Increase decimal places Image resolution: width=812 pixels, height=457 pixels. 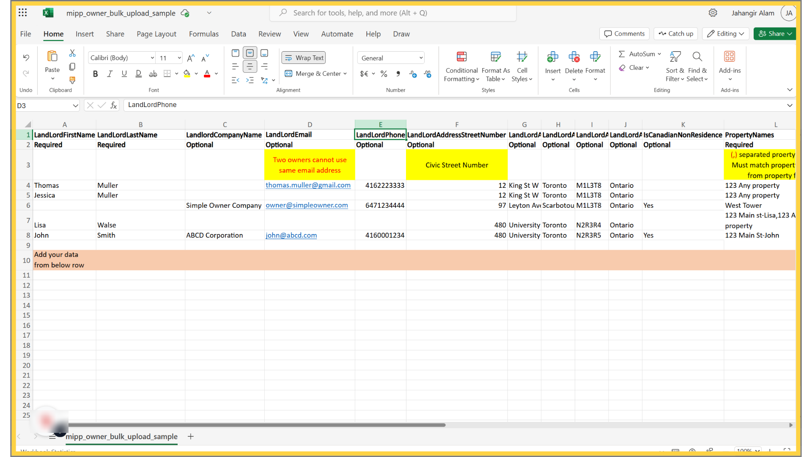point(413,74)
